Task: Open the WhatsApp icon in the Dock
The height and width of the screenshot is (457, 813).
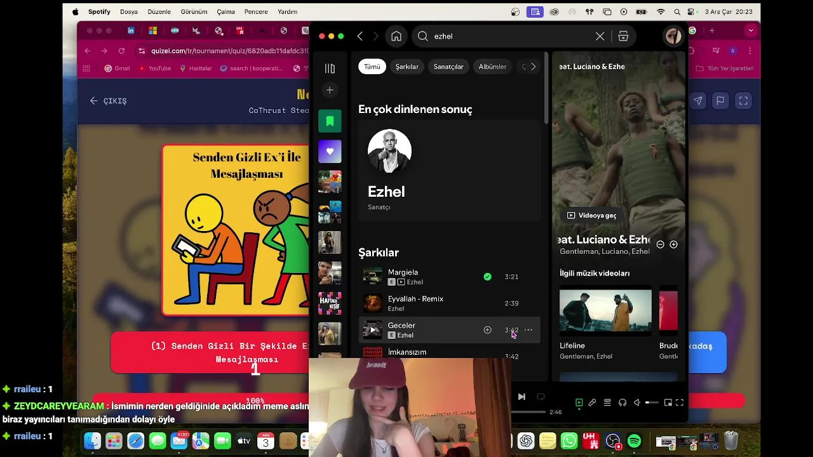Action: click(569, 440)
